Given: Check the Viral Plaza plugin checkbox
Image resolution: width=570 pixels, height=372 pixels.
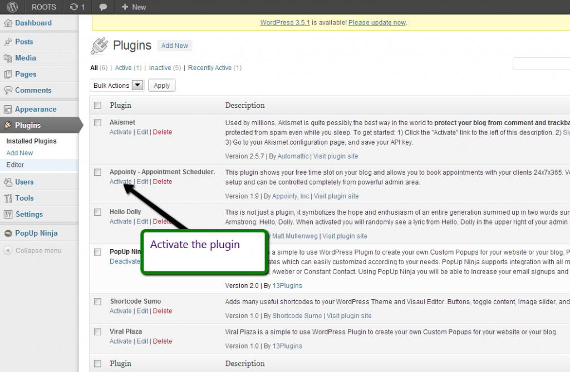Looking at the screenshot, I should click(97, 331).
